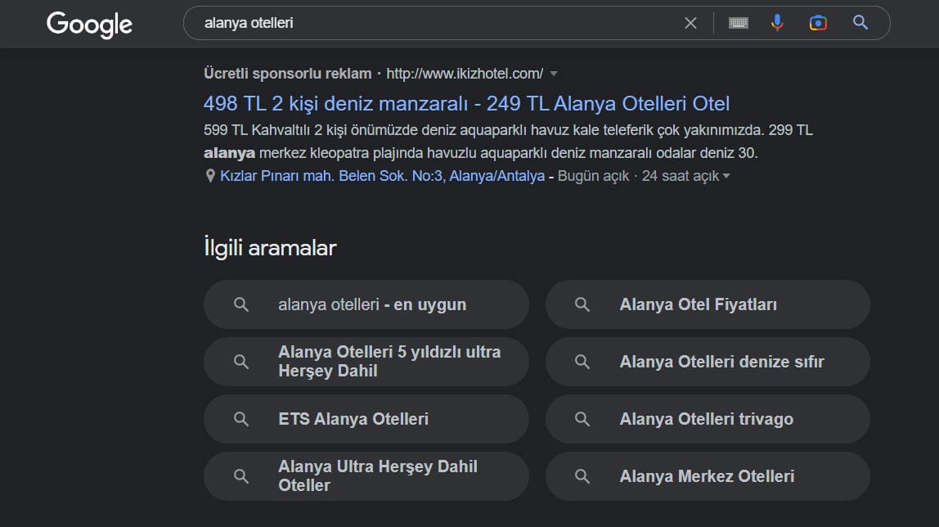Open the address link Kızlar Pınarı mah. Belen Sok.

point(382,176)
